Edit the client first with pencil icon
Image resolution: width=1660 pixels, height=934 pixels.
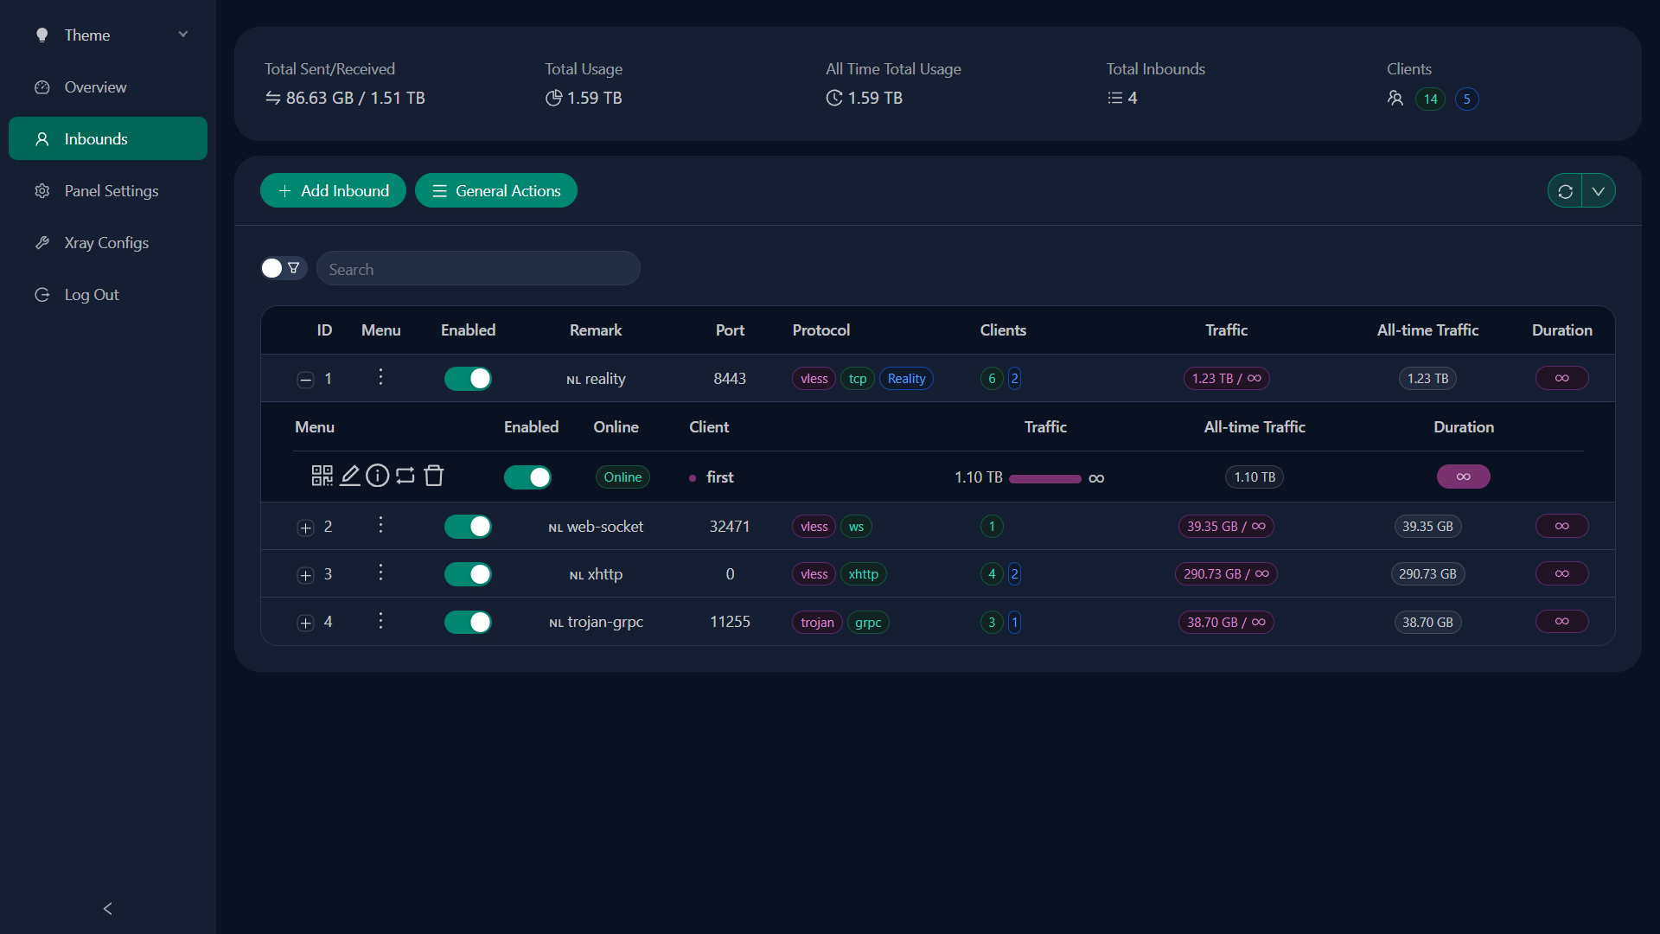coord(349,476)
